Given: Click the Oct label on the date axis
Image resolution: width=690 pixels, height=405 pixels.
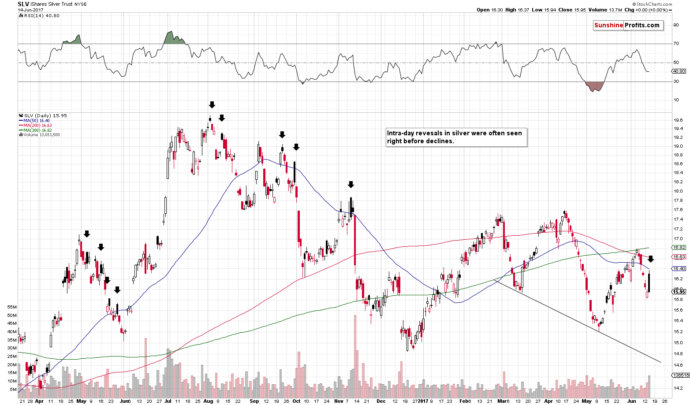Looking at the screenshot, I should pyautogui.click(x=296, y=401).
